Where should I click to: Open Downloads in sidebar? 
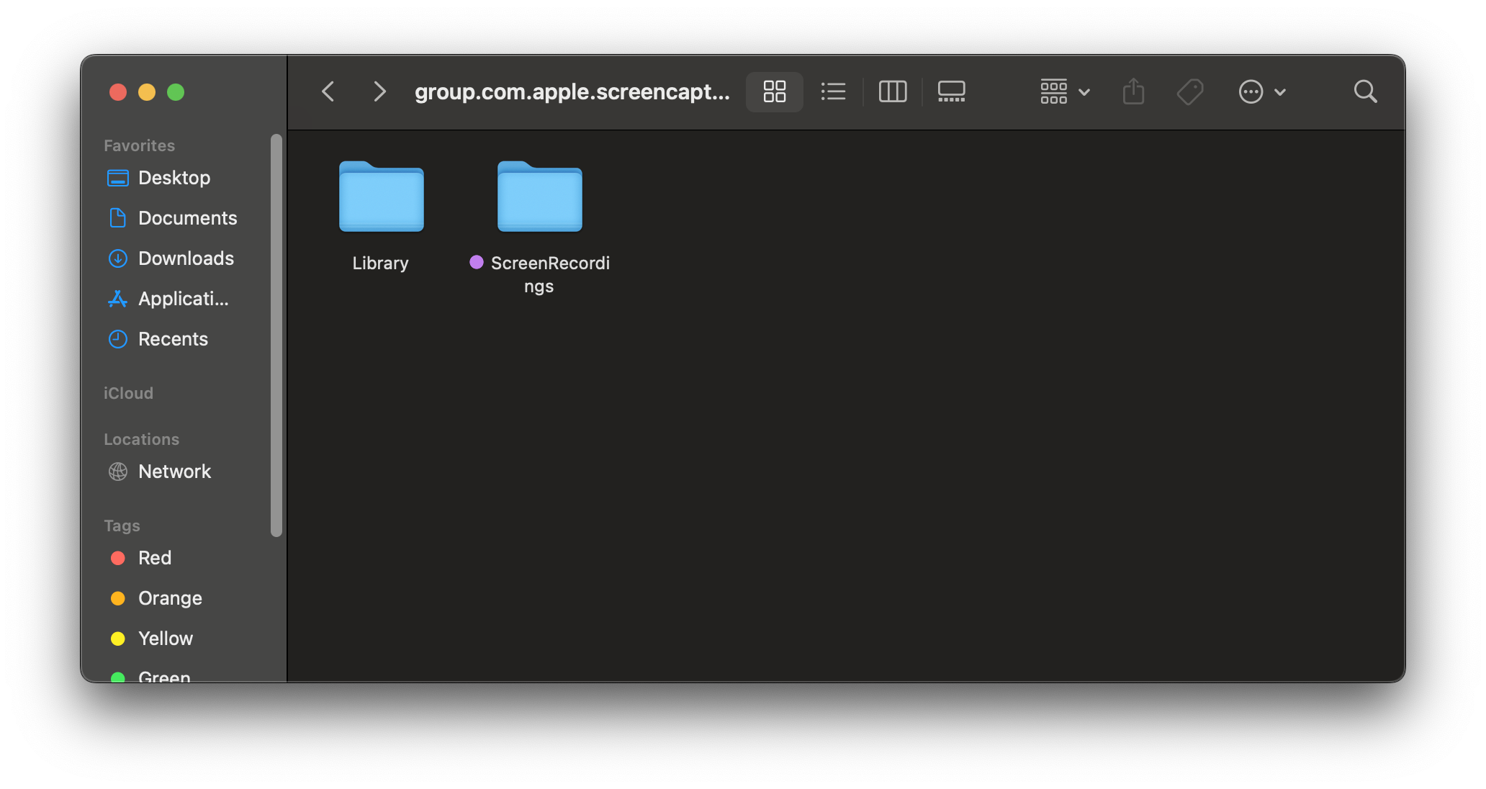coord(185,258)
